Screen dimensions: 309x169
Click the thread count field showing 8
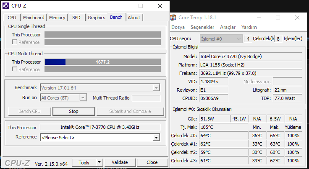coord(278,38)
